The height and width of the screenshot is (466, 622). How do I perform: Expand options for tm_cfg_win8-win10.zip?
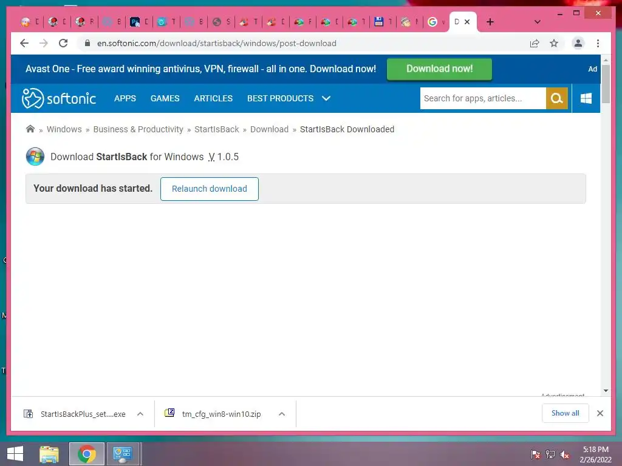coord(282,414)
